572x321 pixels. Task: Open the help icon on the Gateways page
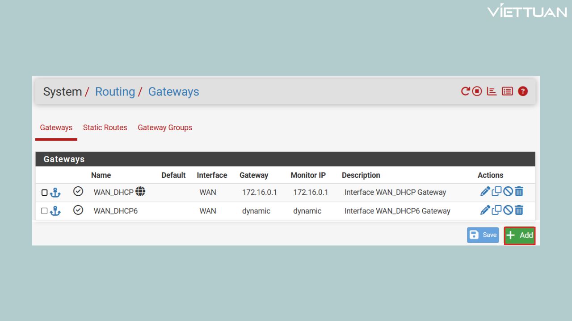click(522, 91)
